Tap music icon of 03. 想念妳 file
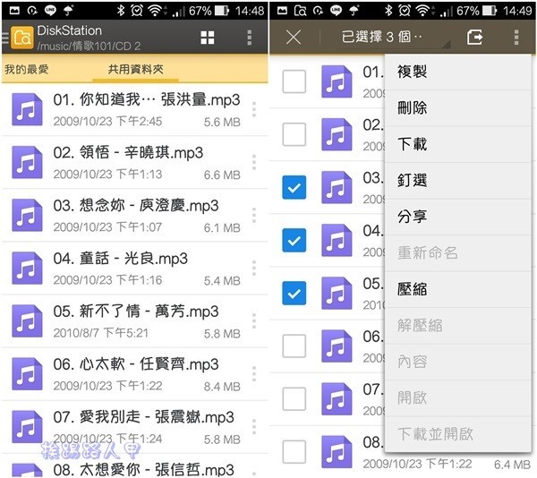The width and height of the screenshot is (537, 478). click(x=27, y=216)
